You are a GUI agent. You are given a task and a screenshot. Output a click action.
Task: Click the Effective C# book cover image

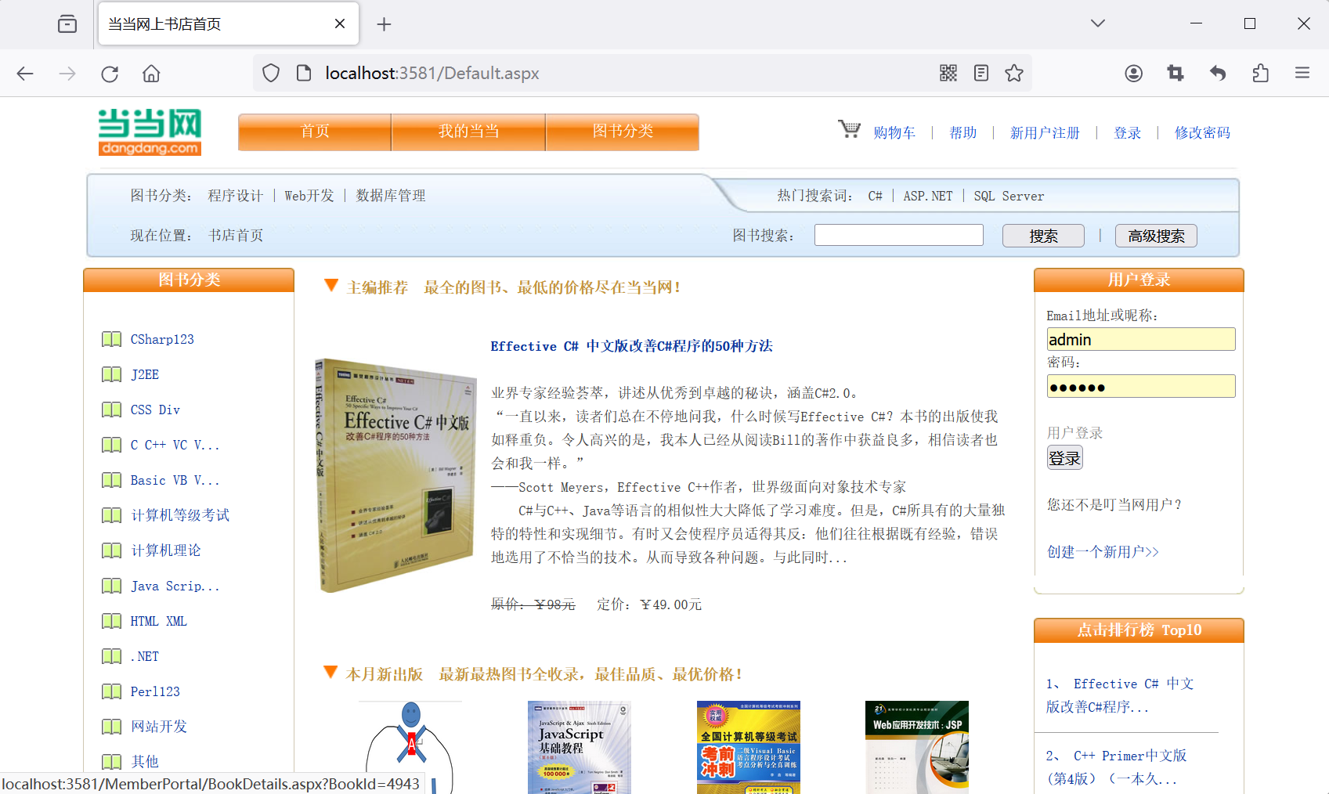coord(395,475)
